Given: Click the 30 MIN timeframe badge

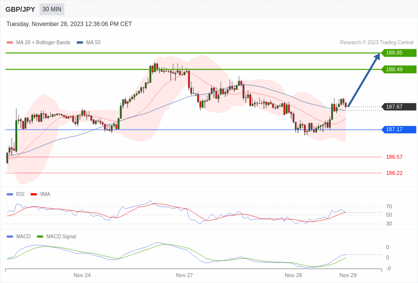Looking at the screenshot, I should click(52, 9).
